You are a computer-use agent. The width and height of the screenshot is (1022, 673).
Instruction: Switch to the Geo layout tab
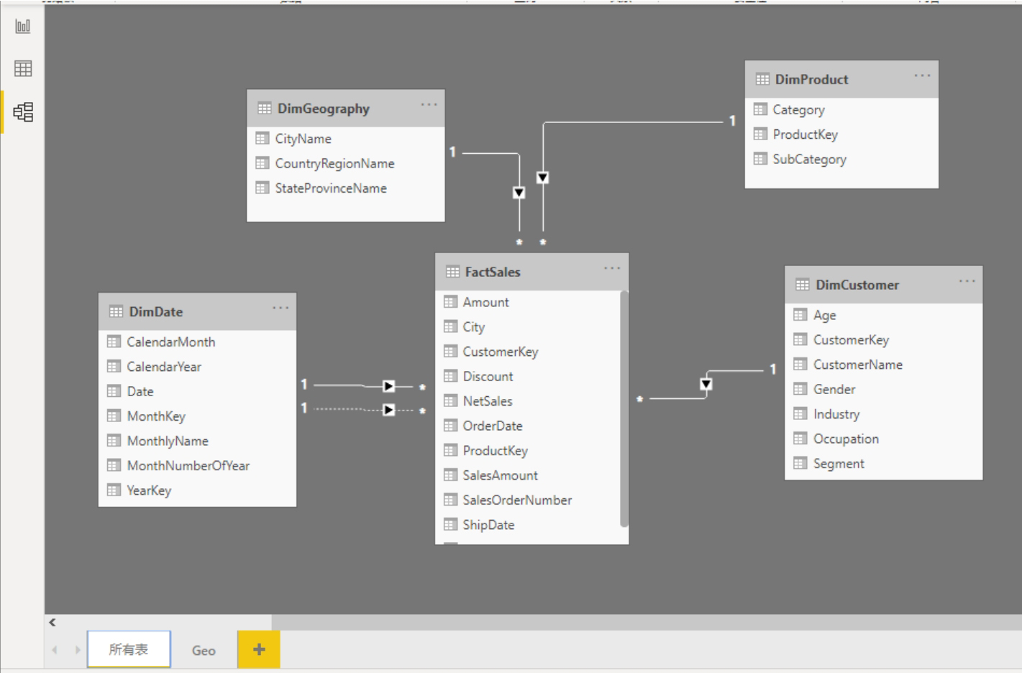pyautogui.click(x=204, y=650)
